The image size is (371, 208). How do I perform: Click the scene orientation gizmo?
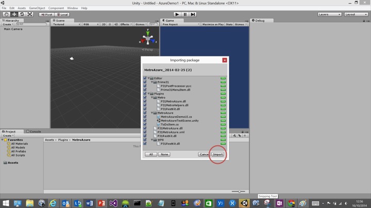click(x=148, y=37)
